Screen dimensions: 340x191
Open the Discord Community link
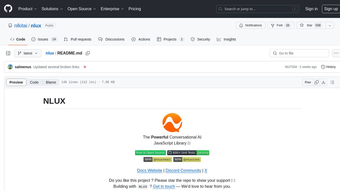pos(183,170)
